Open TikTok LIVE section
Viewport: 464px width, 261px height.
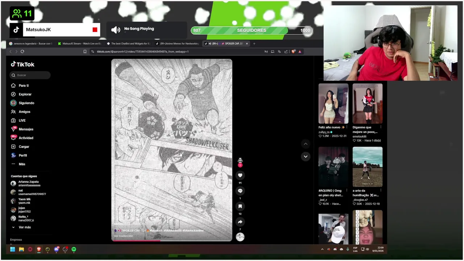(x=18, y=120)
